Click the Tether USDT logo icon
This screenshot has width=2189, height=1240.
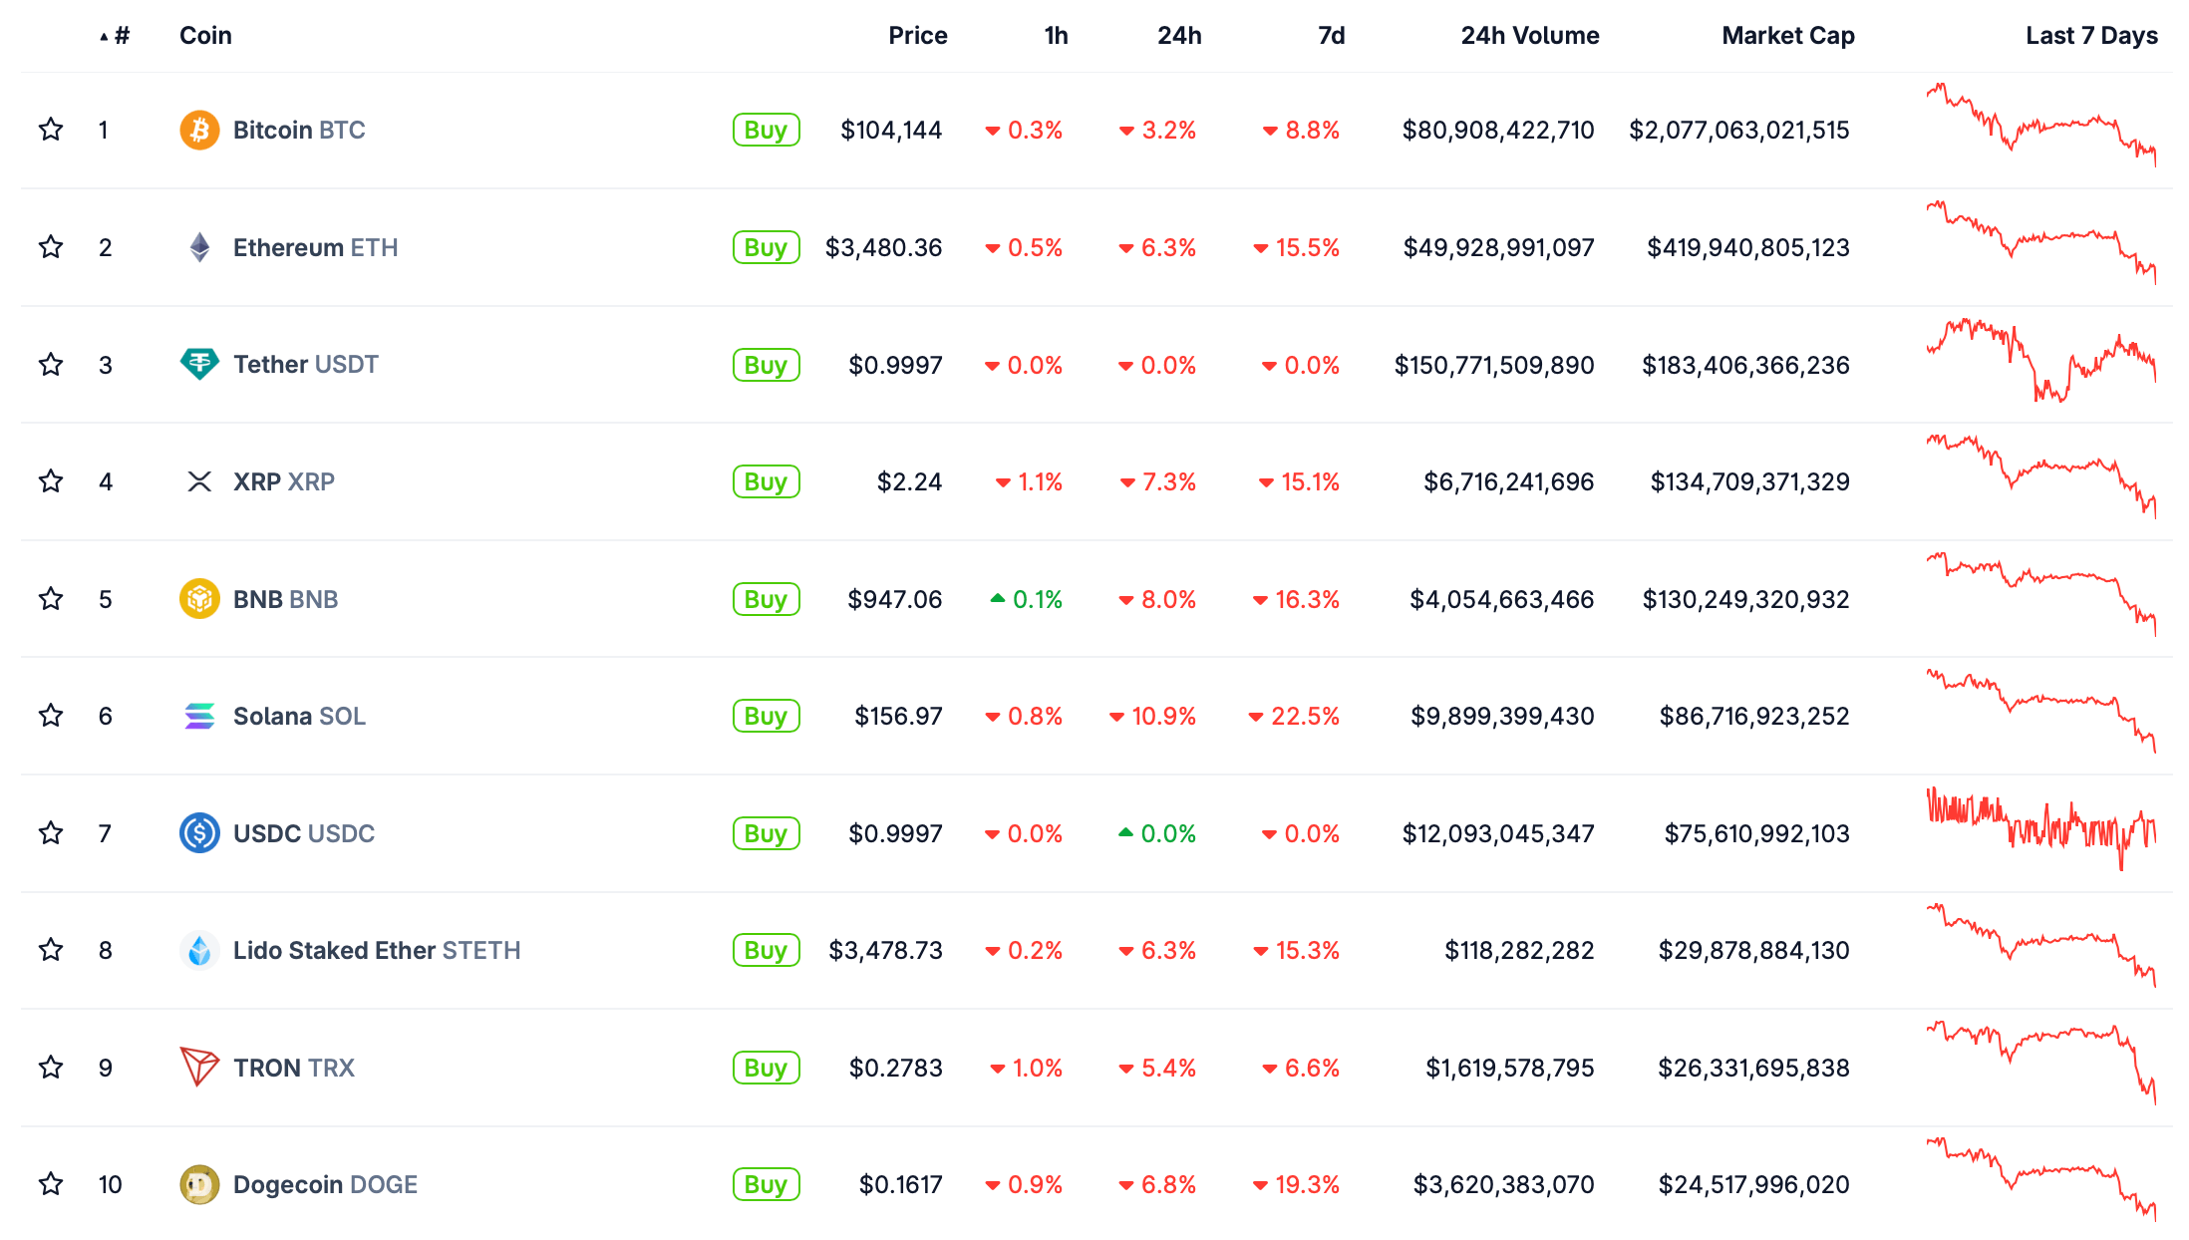coord(199,364)
